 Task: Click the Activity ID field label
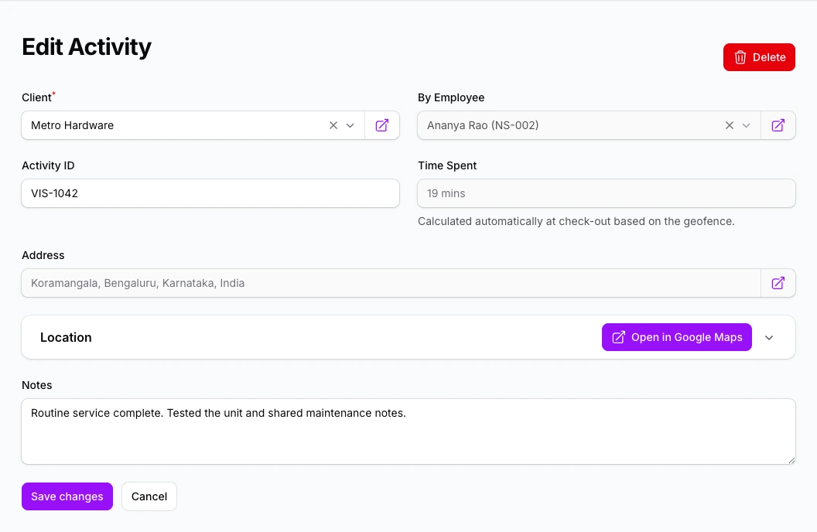(48, 165)
